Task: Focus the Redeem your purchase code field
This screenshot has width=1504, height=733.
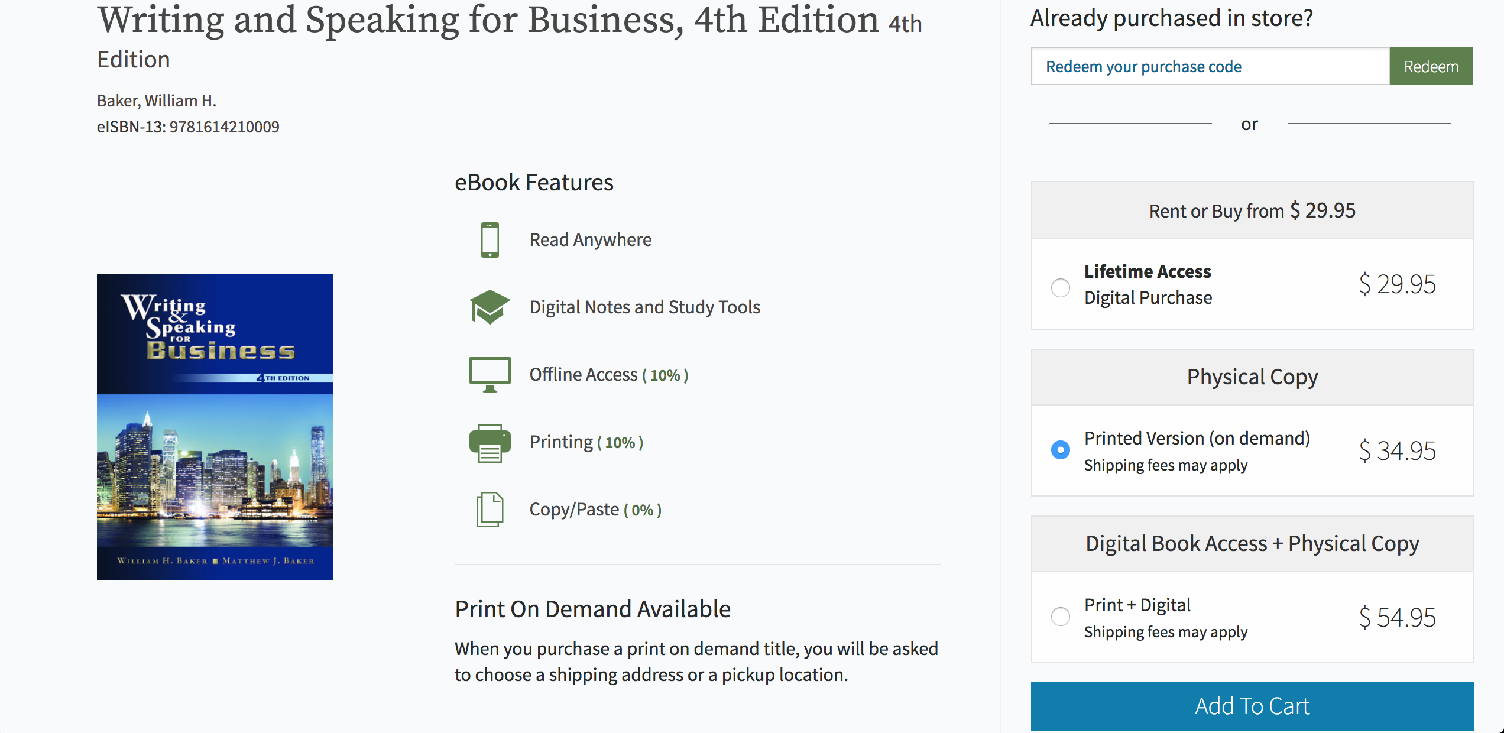Action: 1210,67
